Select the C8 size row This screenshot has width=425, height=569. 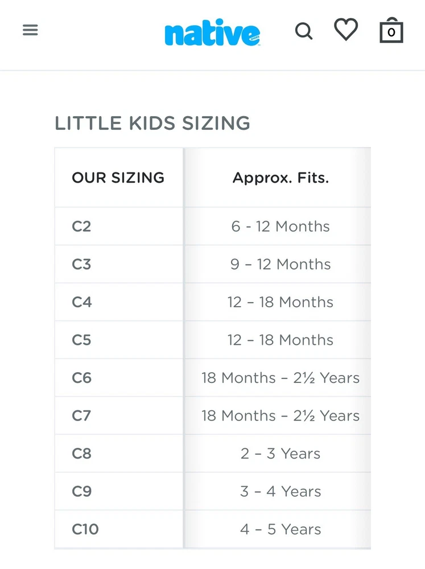pyautogui.click(x=81, y=453)
